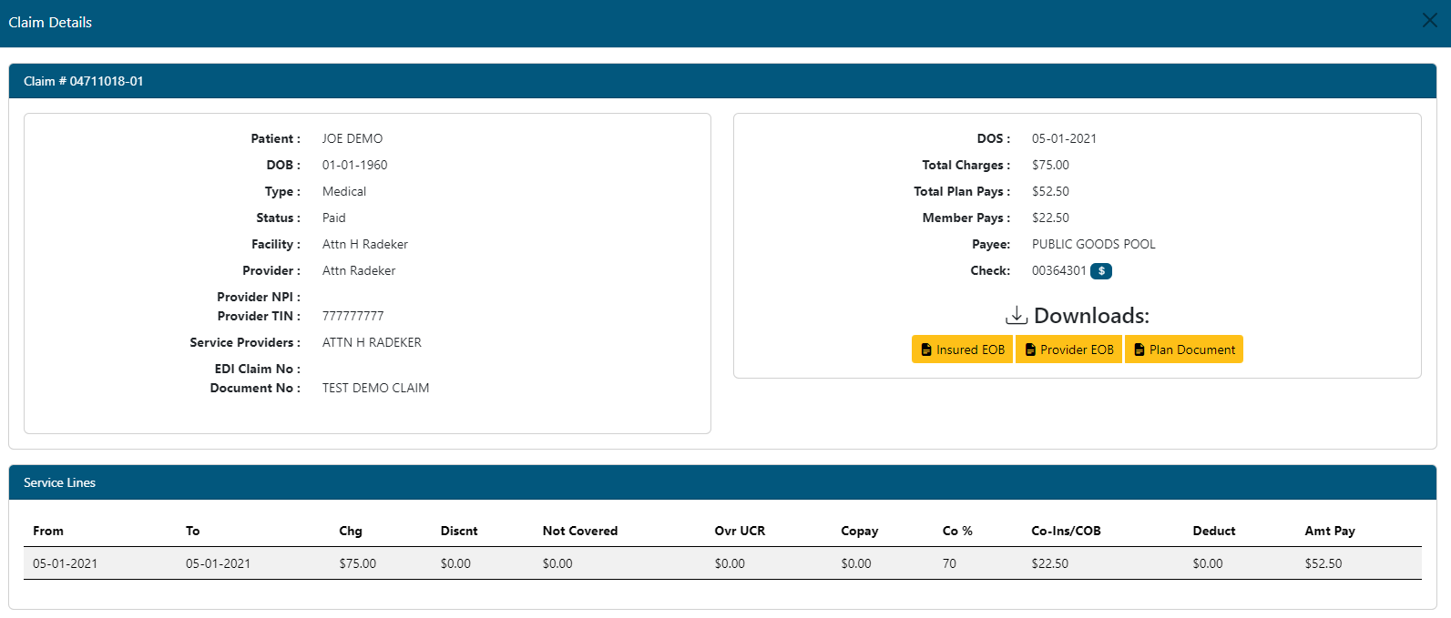Click Provider TIN value 777777777

click(x=353, y=316)
